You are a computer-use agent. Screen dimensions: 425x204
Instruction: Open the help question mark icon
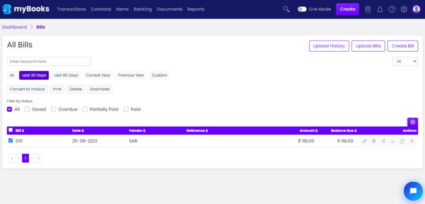[x=392, y=9]
